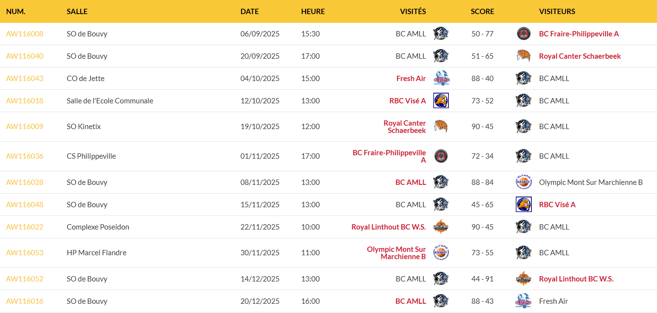The image size is (657, 313).
Task: Click Olympic Mont Sur Marchienne logo in AW116053 row
Action: point(441,253)
